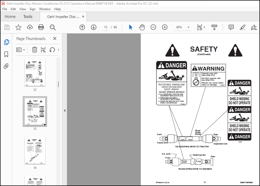Open the Bookmarks panel

[6, 54]
